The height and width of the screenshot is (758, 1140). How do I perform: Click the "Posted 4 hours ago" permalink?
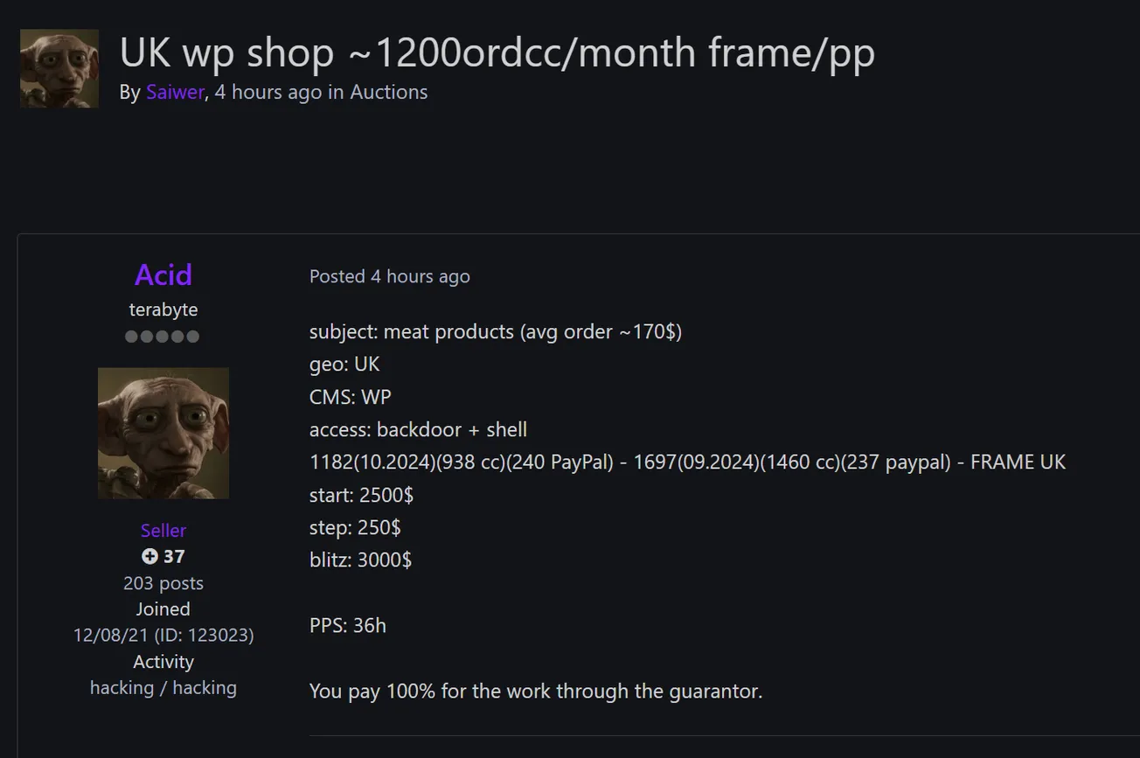(x=390, y=276)
